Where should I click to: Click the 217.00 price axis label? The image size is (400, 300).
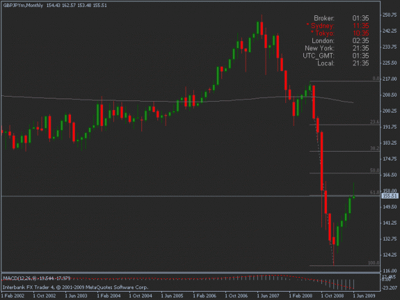point(390,79)
